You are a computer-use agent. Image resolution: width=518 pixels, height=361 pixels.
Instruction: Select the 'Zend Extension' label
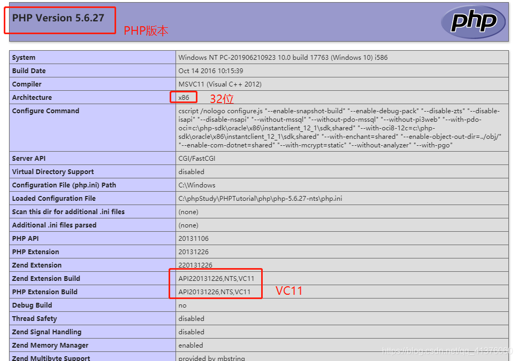coord(37,265)
